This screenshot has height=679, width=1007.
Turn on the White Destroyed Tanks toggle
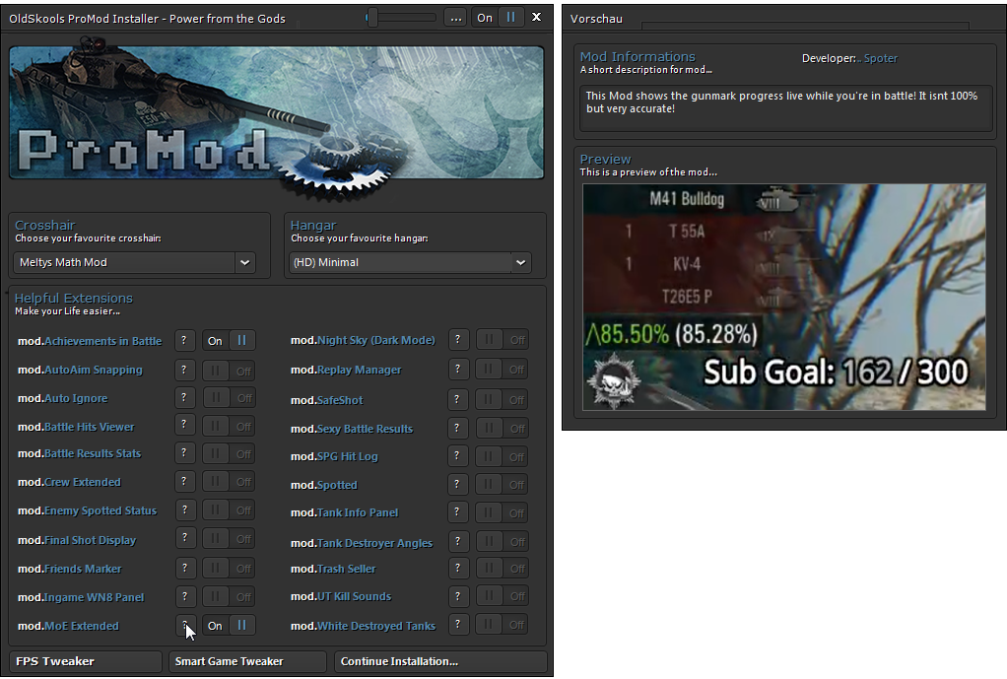pos(503,625)
